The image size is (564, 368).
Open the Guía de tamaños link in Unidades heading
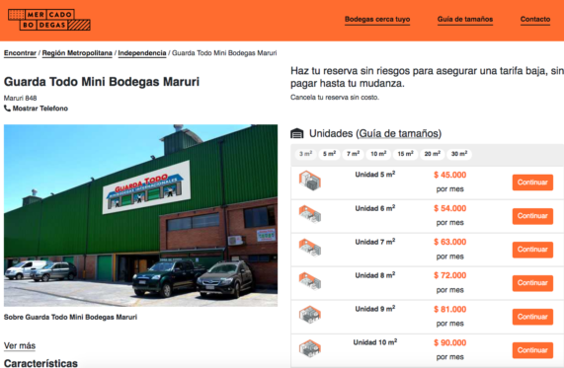tap(398, 133)
